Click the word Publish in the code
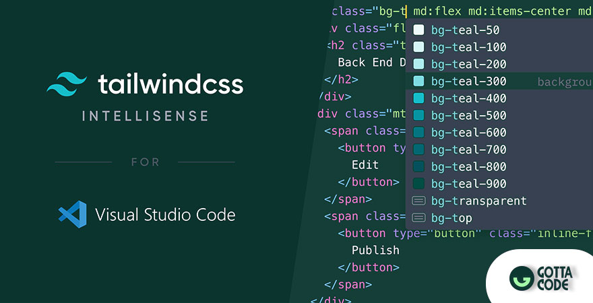This screenshot has width=593, height=303. [x=375, y=250]
